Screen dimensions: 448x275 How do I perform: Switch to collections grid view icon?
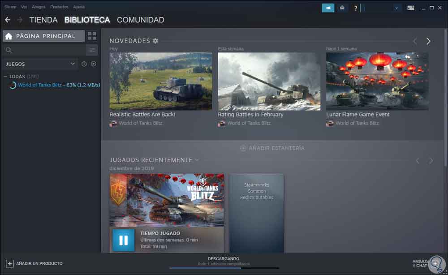(x=92, y=36)
